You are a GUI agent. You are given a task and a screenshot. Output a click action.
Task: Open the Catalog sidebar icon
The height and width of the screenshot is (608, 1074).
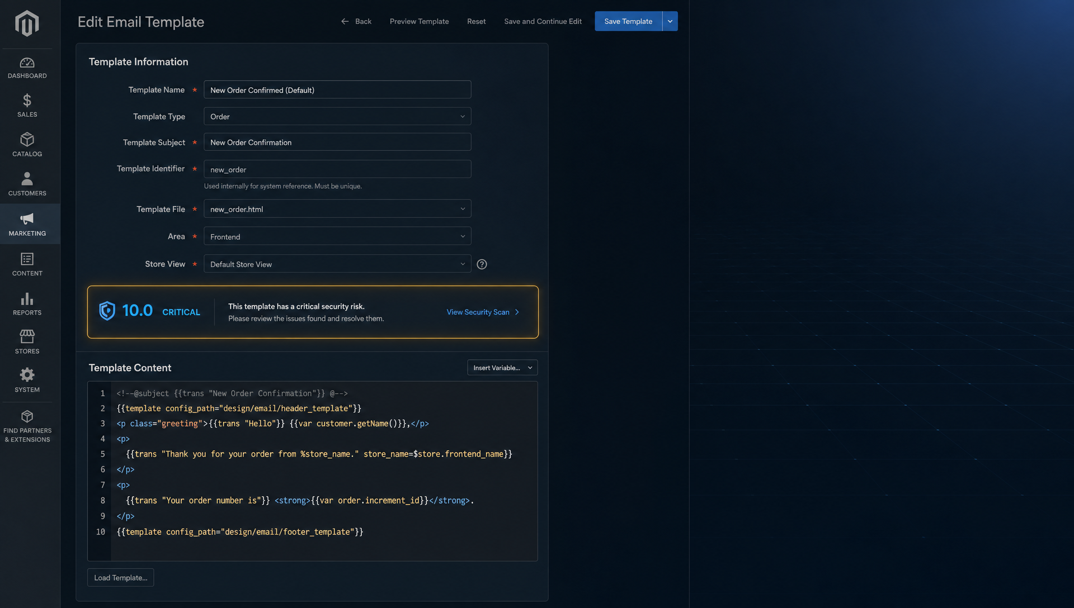[27, 139]
